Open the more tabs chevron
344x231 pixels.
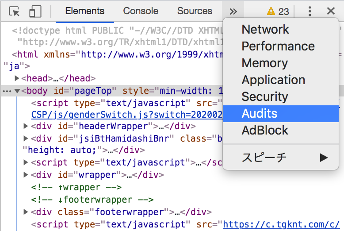233,11
